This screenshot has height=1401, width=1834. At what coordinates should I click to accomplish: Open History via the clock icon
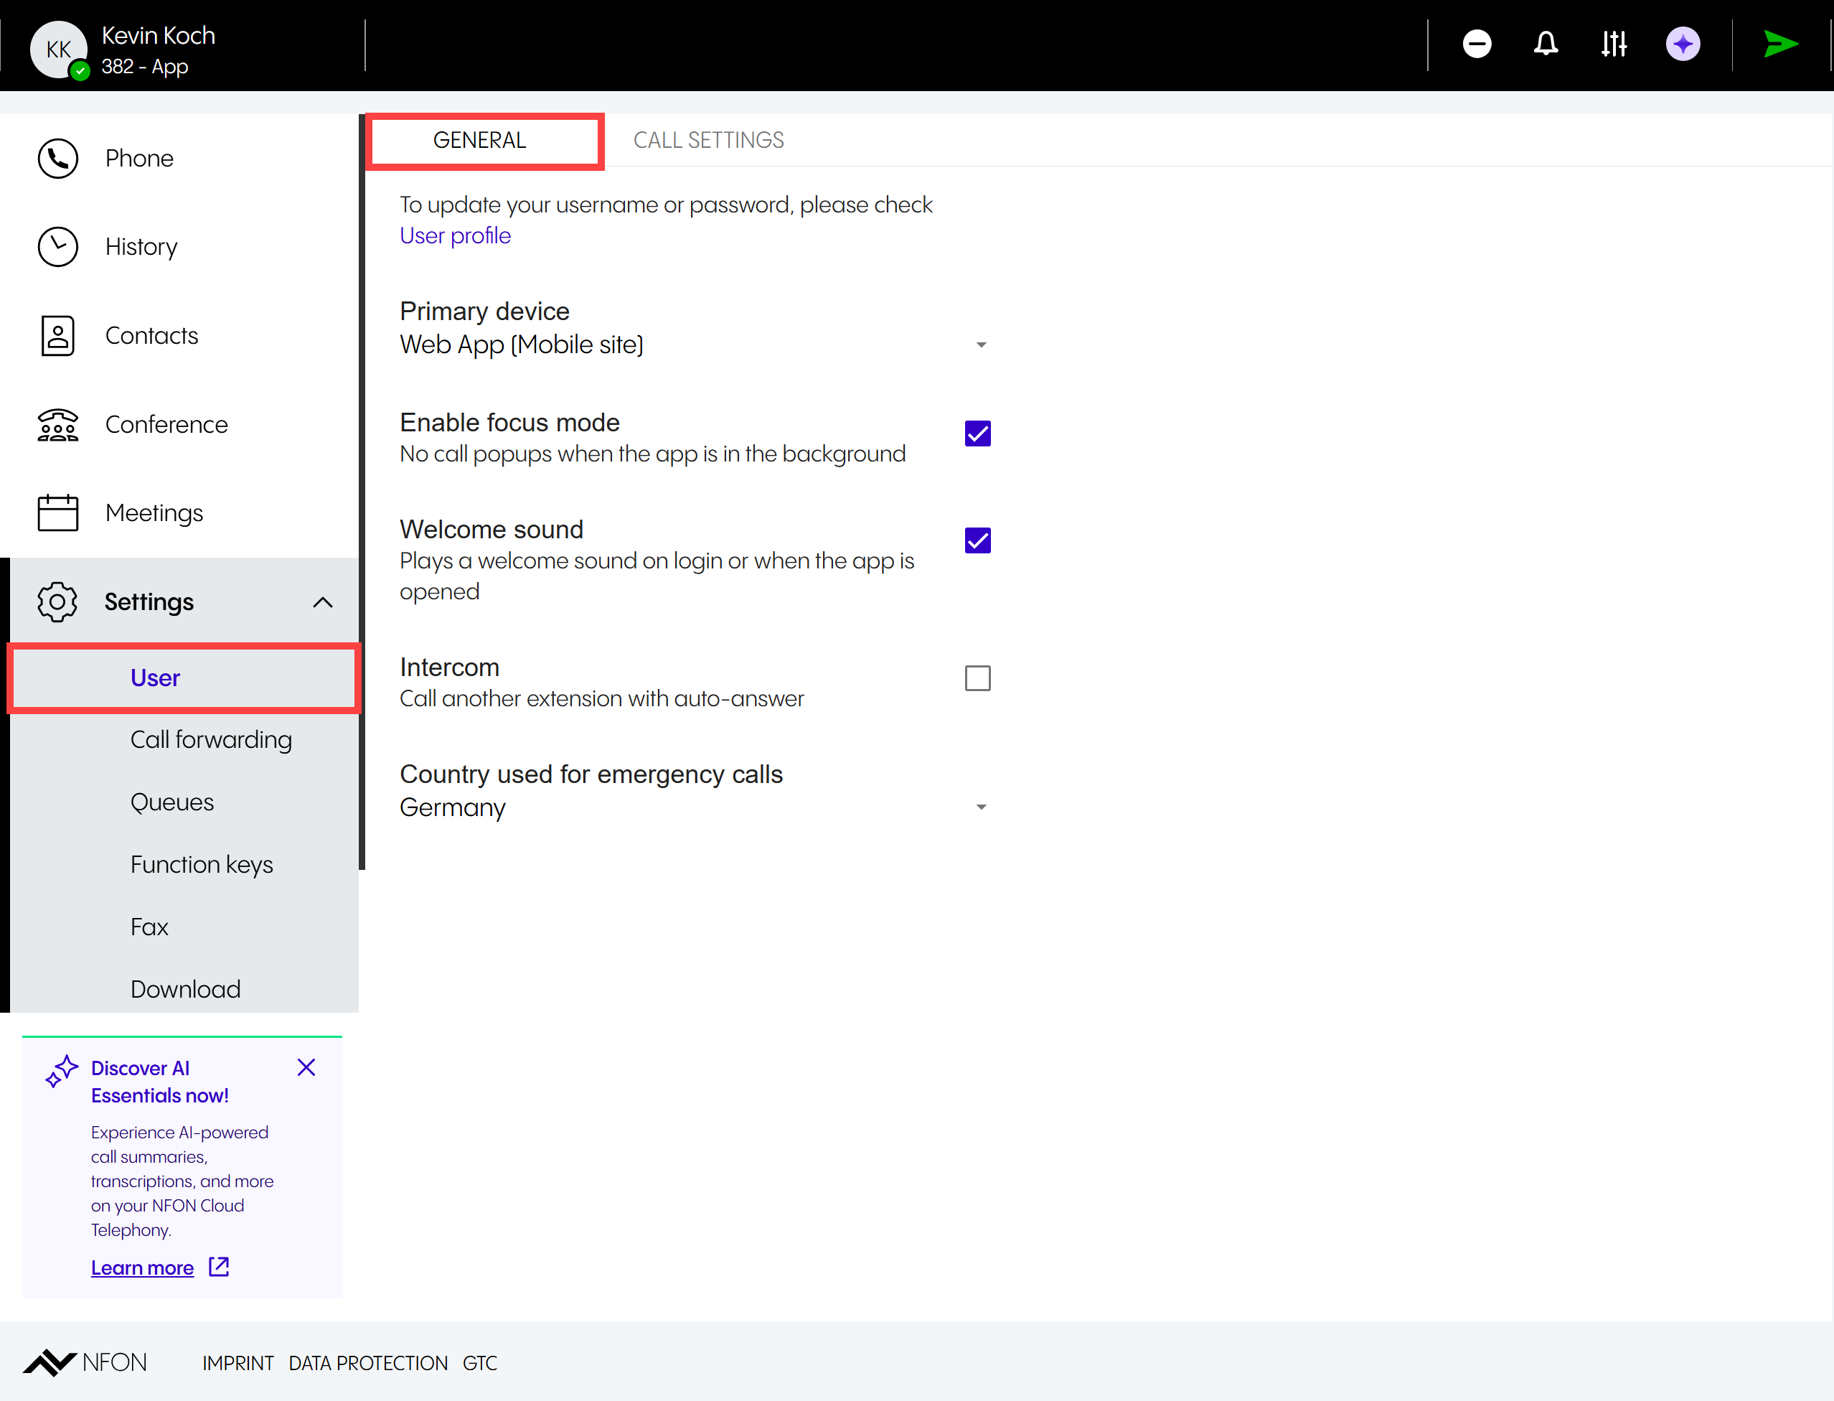coord(57,247)
